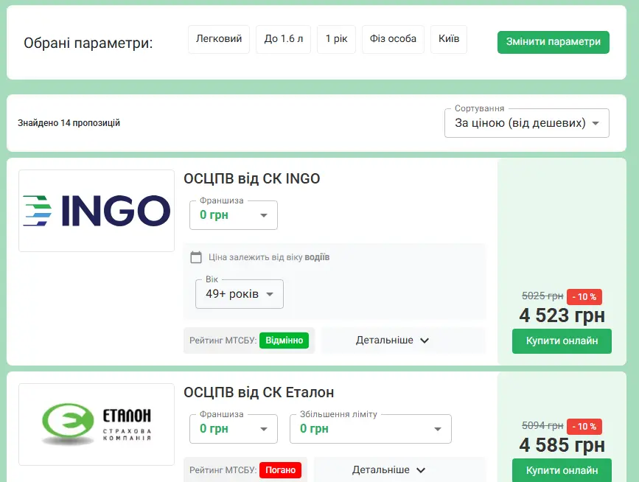Image resolution: width=639 pixels, height=482 pixels.
Task: Click the sorting dropdown arrow icon
Action: [x=596, y=123]
